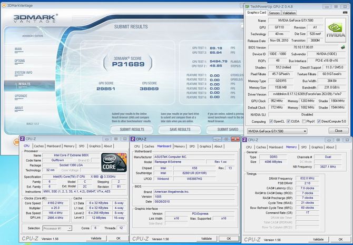Screen dimensions: 353x245
Task: Click the CPU score value 38869
Action: [x=149, y=89]
